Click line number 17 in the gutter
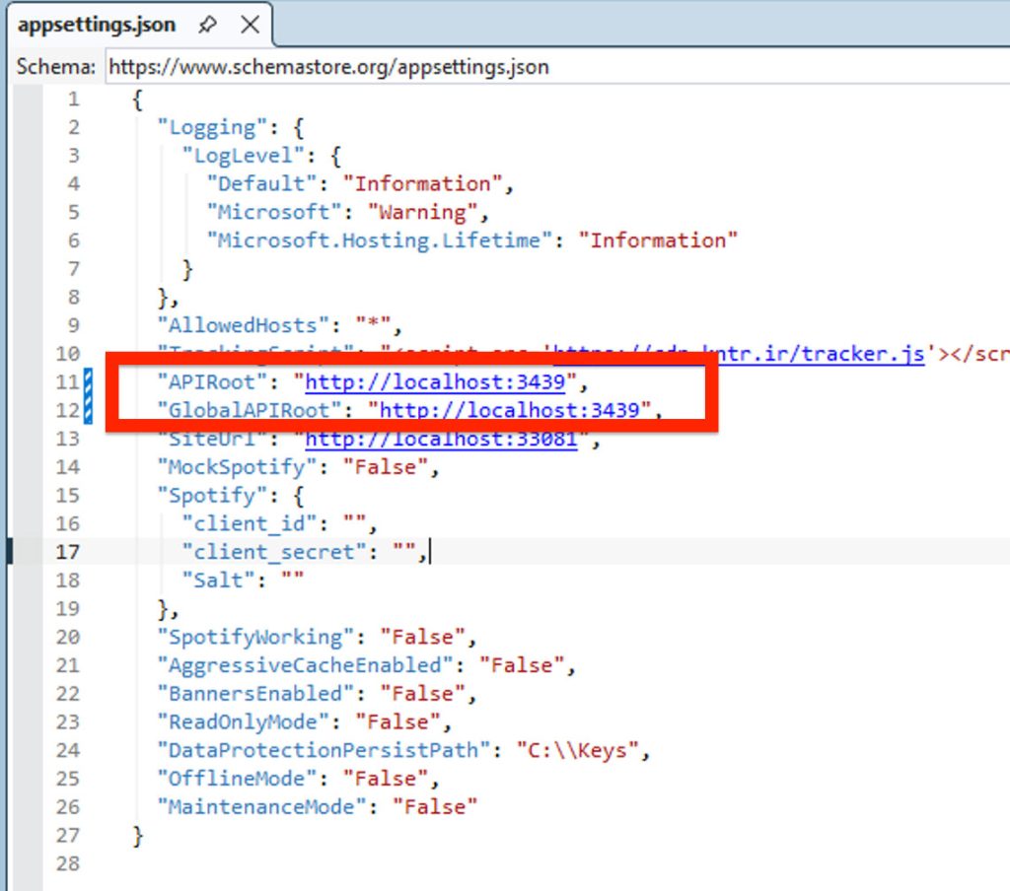 coord(68,552)
